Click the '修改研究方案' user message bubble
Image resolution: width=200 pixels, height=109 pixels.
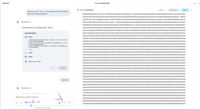(x=65, y=80)
